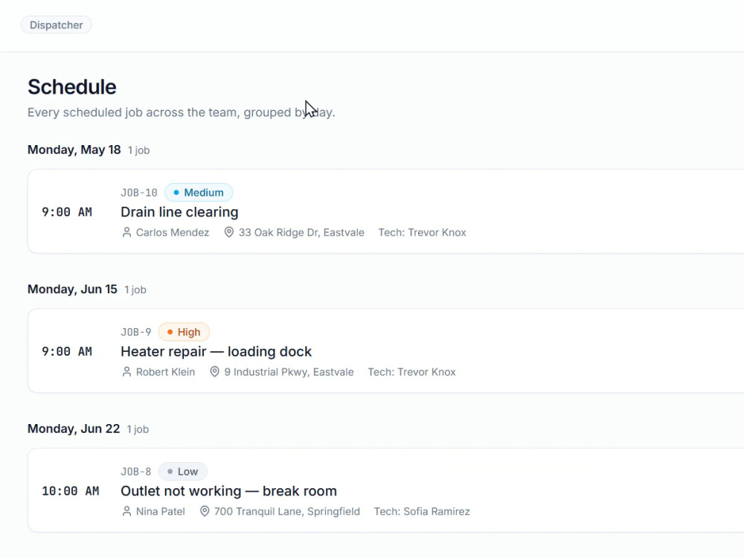Viewport: 744px width, 558px height.
Task: Click the Dispatcher role badge
Action: pyautogui.click(x=56, y=25)
